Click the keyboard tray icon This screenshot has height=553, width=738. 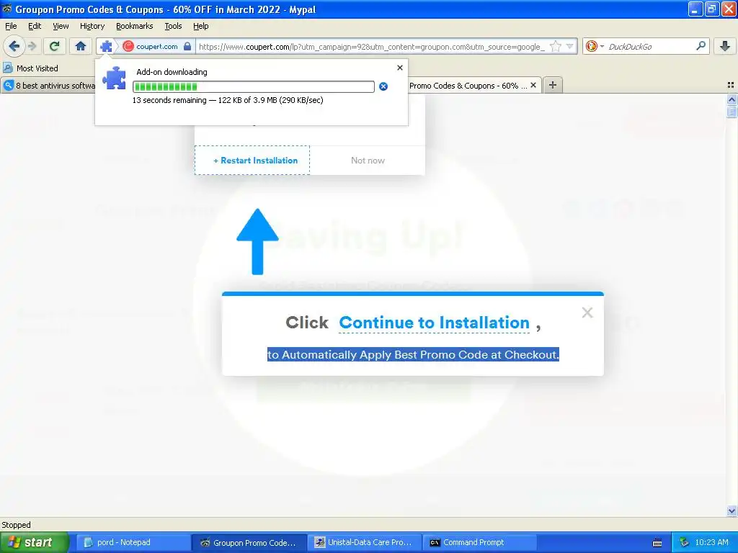[657, 543]
